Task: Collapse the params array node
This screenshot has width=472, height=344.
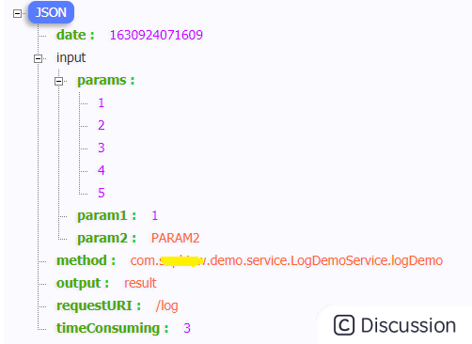Action: tap(58, 81)
